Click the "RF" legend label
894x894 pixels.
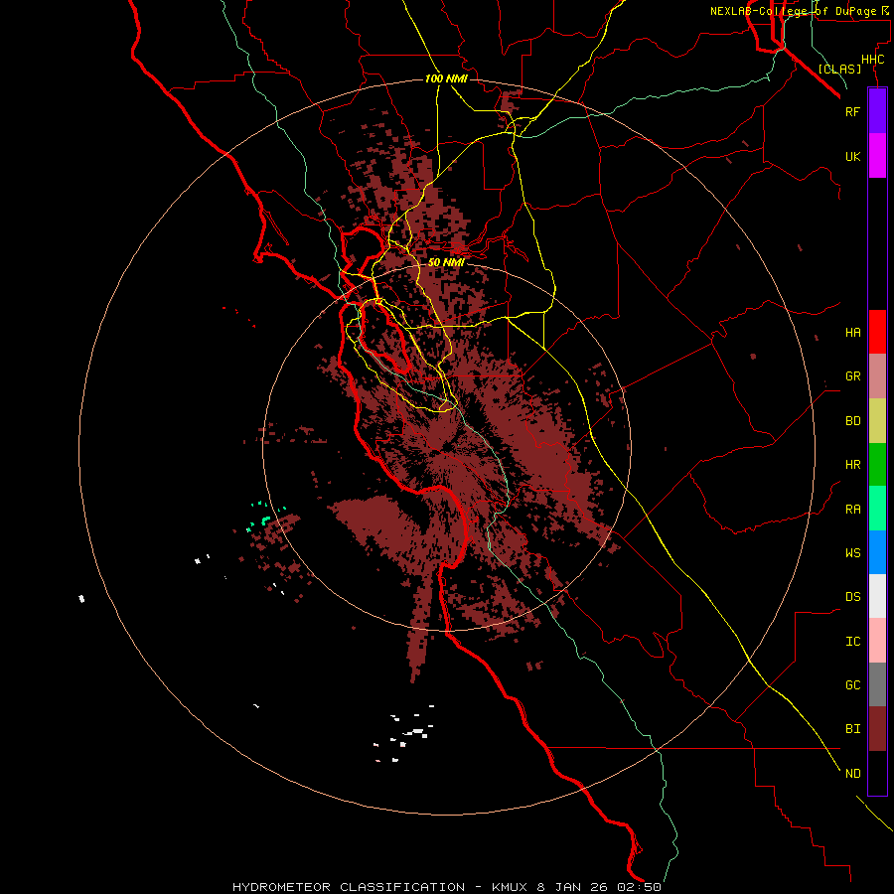coord(852,112)
